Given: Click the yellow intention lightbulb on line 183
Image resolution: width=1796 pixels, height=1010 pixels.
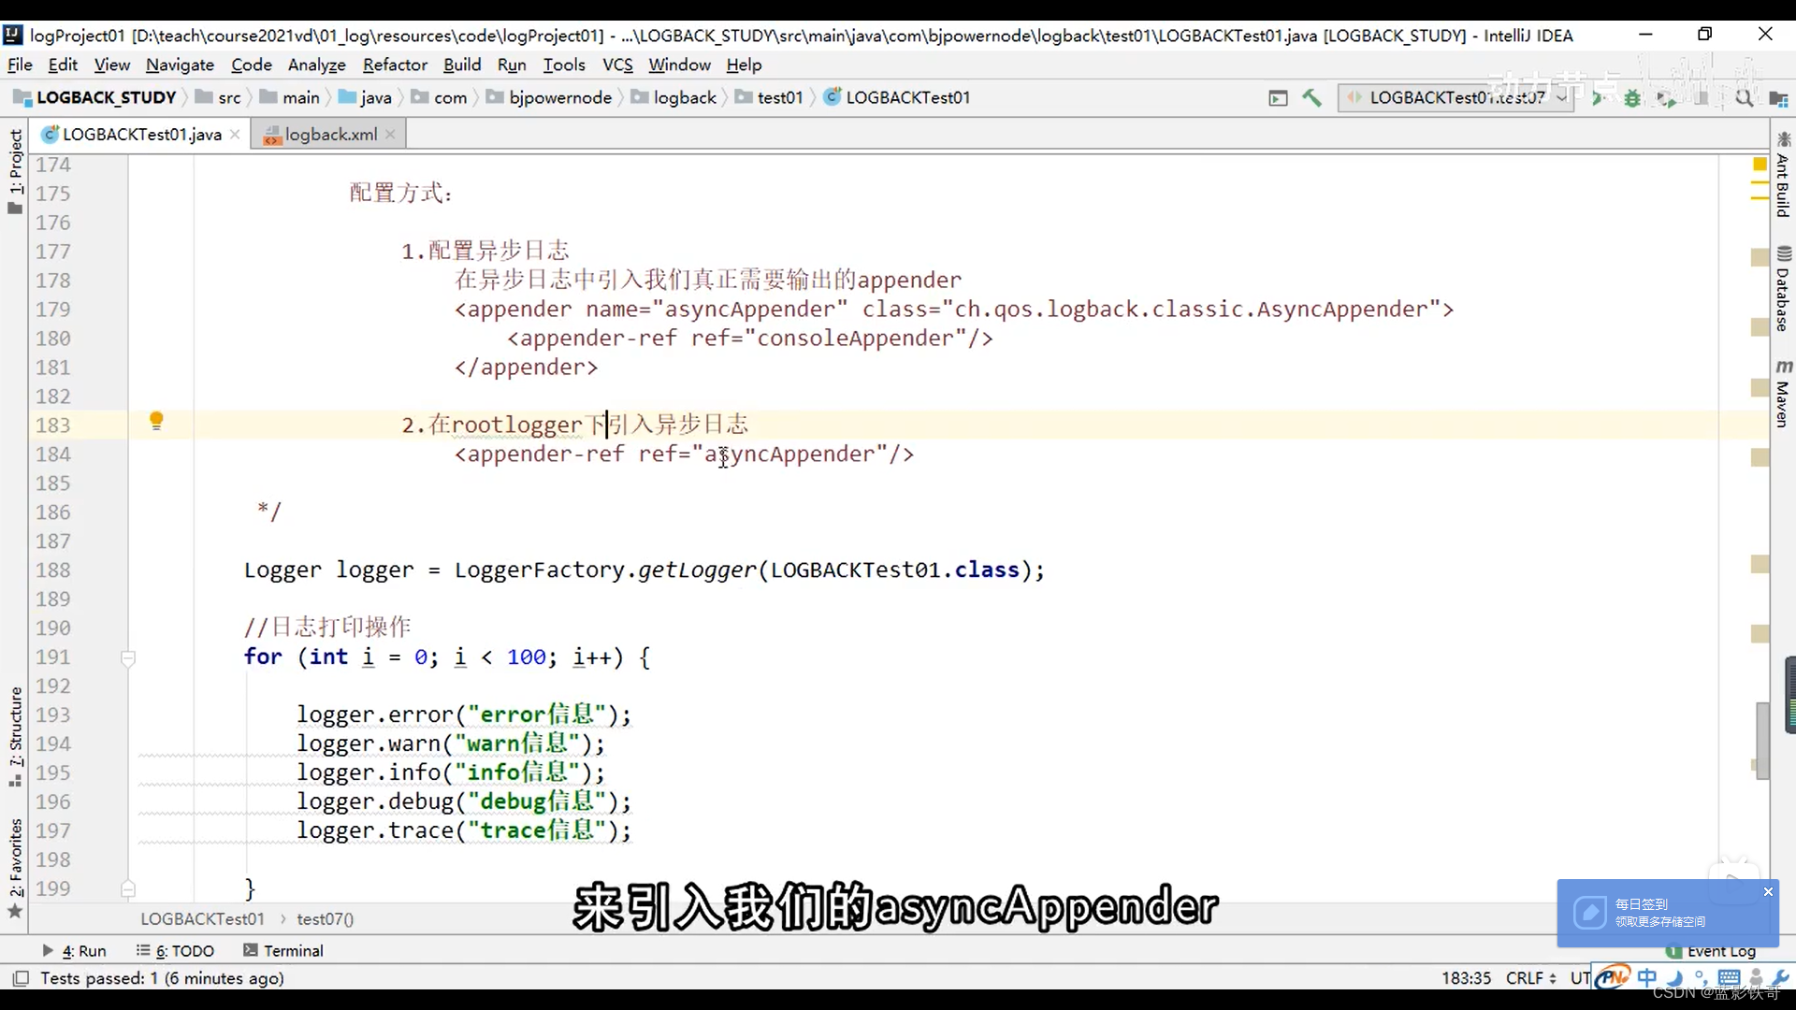Looking at the screenshot, I should [156, 421].
